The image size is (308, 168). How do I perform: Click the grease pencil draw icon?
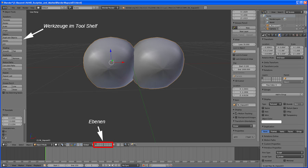[234, 27]
